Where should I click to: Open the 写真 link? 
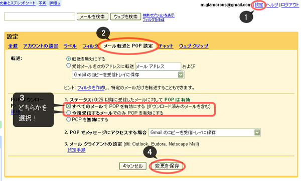pyautogui.click(x=42, y=3)
